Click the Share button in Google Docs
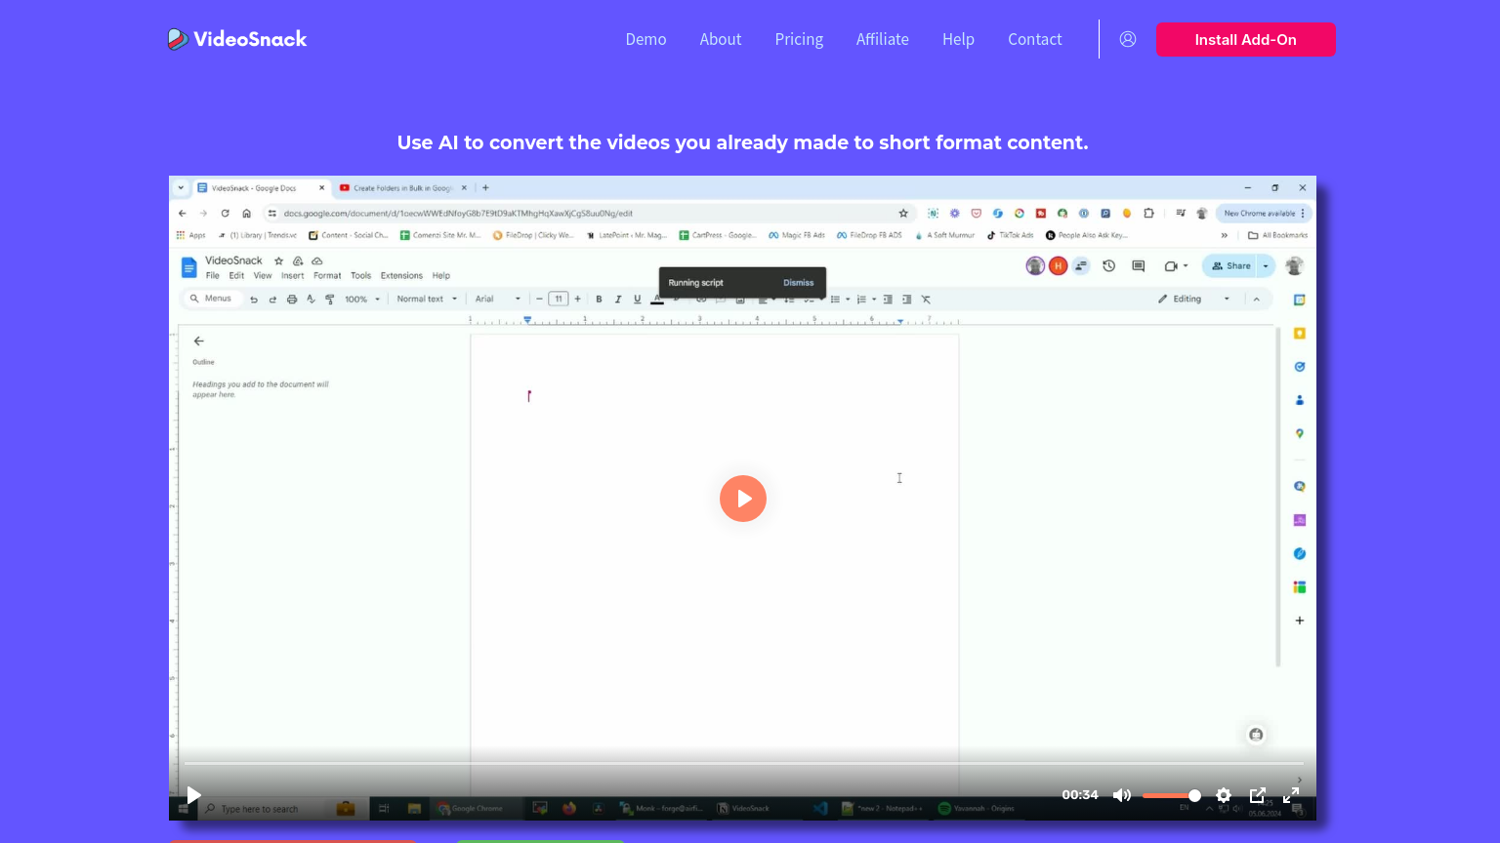Screen dimensions: 1500x843 [x=1232, y=265]
